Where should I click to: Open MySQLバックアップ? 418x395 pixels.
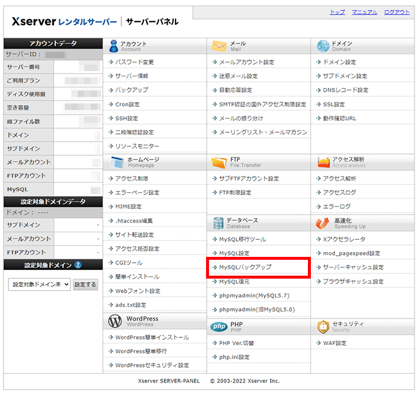[x=246, y=267]
